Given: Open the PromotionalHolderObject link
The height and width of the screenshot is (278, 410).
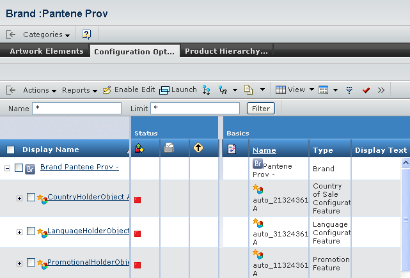Looking at the screenshot, I should pyautogui.click(x=88, y=262).
